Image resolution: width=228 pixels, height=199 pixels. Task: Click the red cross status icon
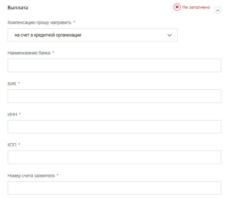pyautogui.click(x=177, y=7)
